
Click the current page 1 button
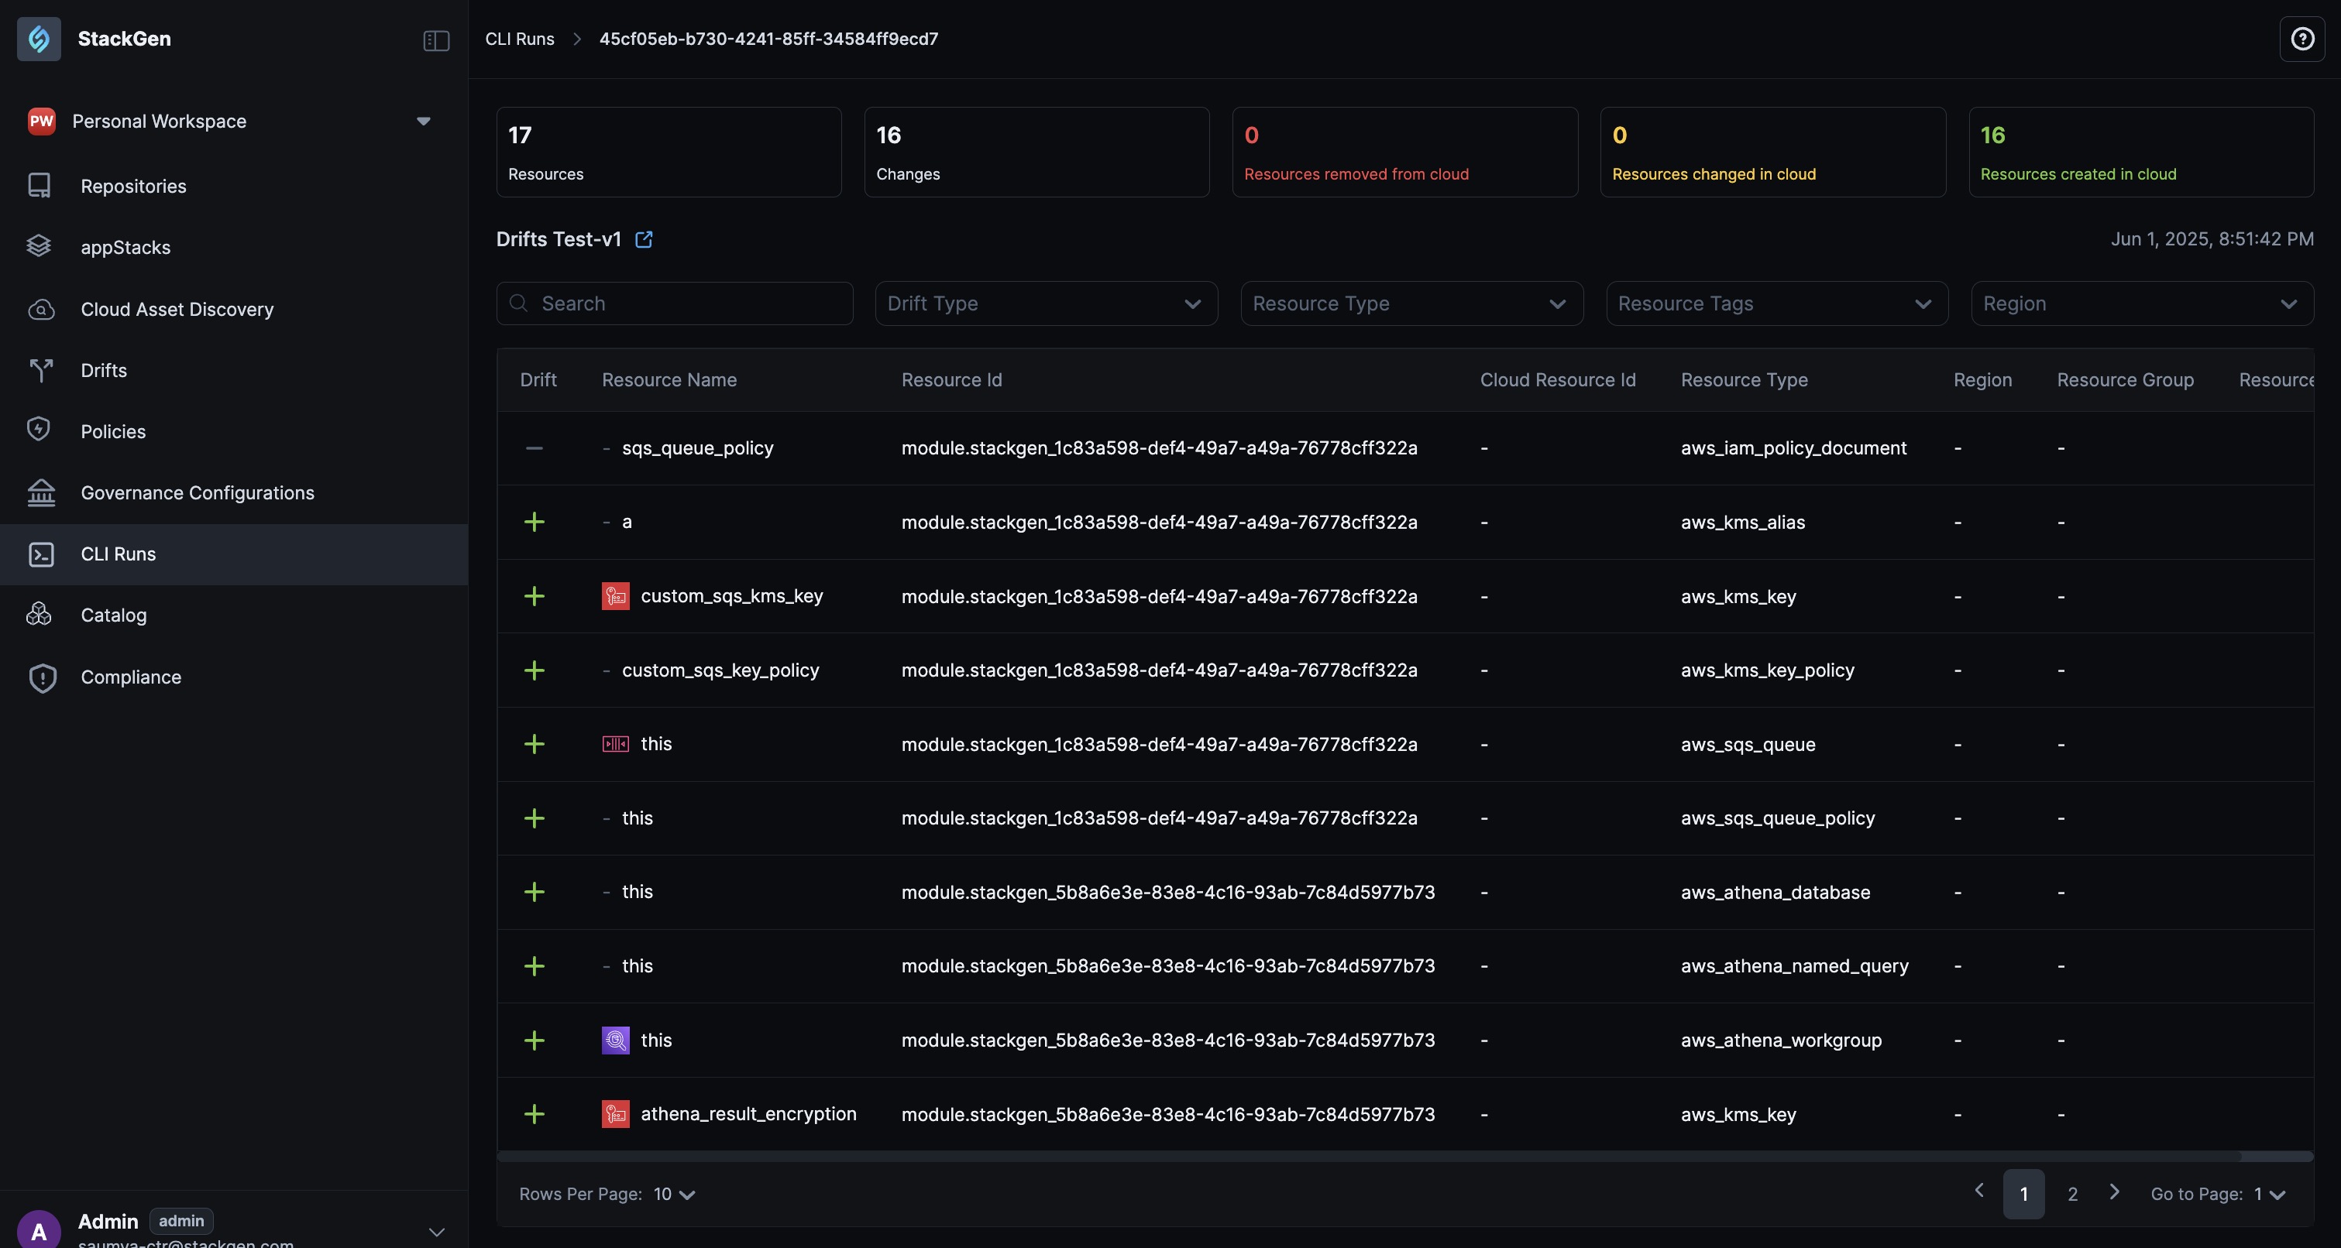point(2024,1195)
